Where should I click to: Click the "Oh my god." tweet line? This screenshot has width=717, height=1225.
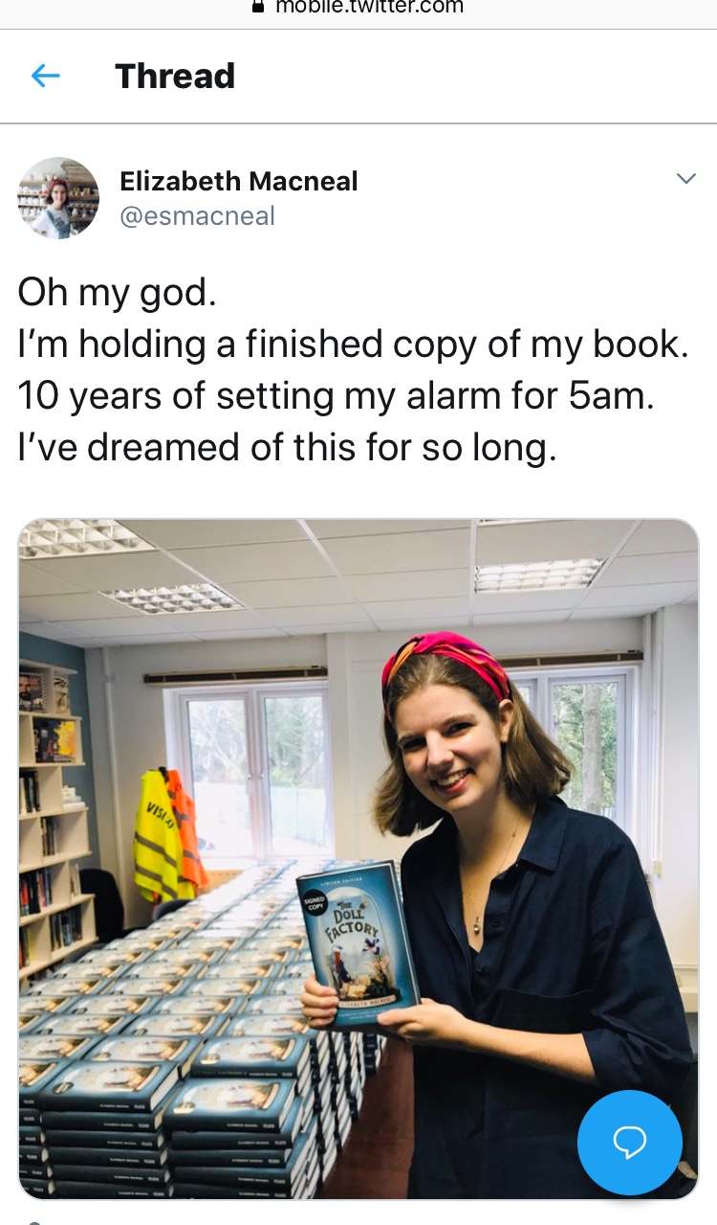[x=118, y=294]
